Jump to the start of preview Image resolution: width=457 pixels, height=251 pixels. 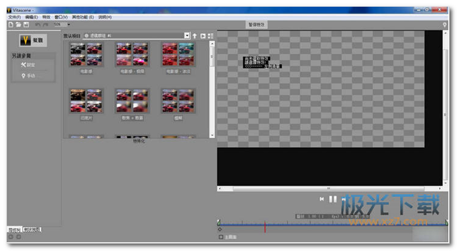point(322,199)
